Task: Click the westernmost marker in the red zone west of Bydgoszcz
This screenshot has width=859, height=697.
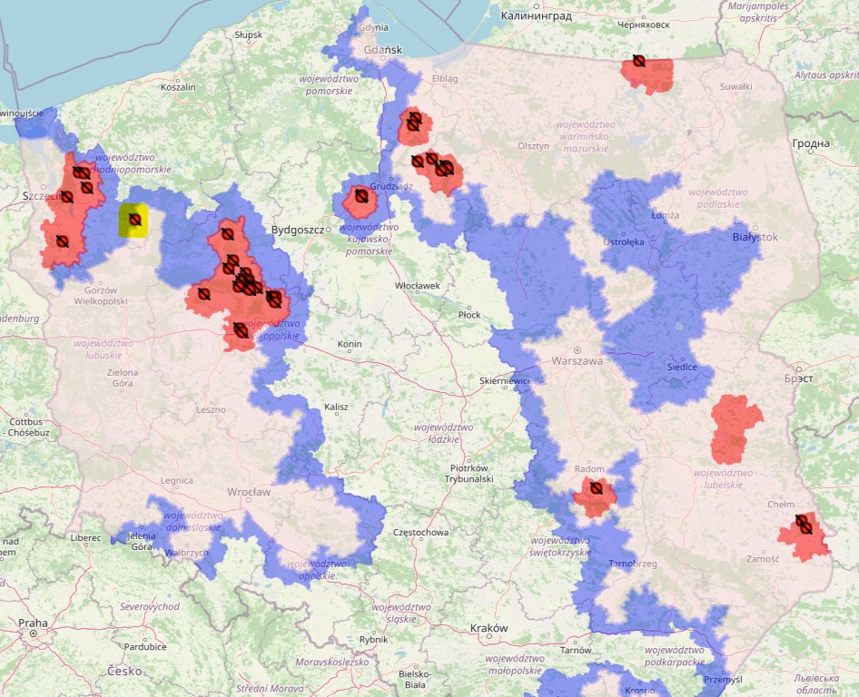Action: [204, 294]
